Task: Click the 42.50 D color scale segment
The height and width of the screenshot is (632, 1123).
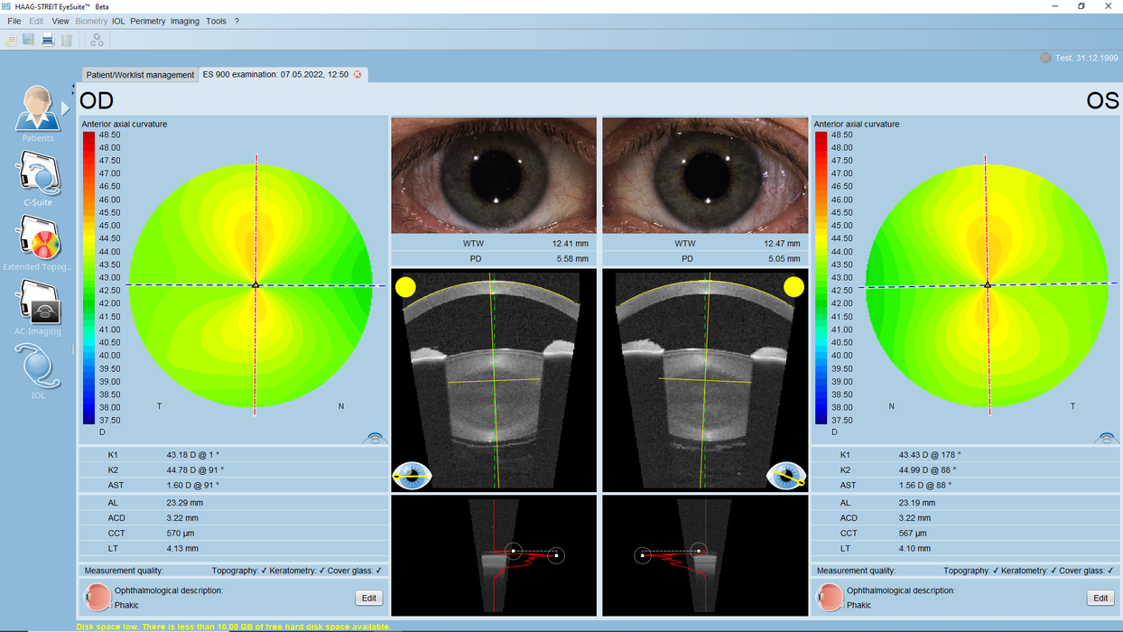Action: pyautogui.click(x=88, y=292)
